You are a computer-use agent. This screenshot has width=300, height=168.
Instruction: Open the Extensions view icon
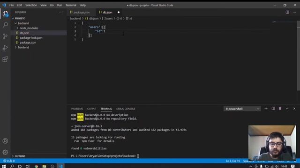5,59
